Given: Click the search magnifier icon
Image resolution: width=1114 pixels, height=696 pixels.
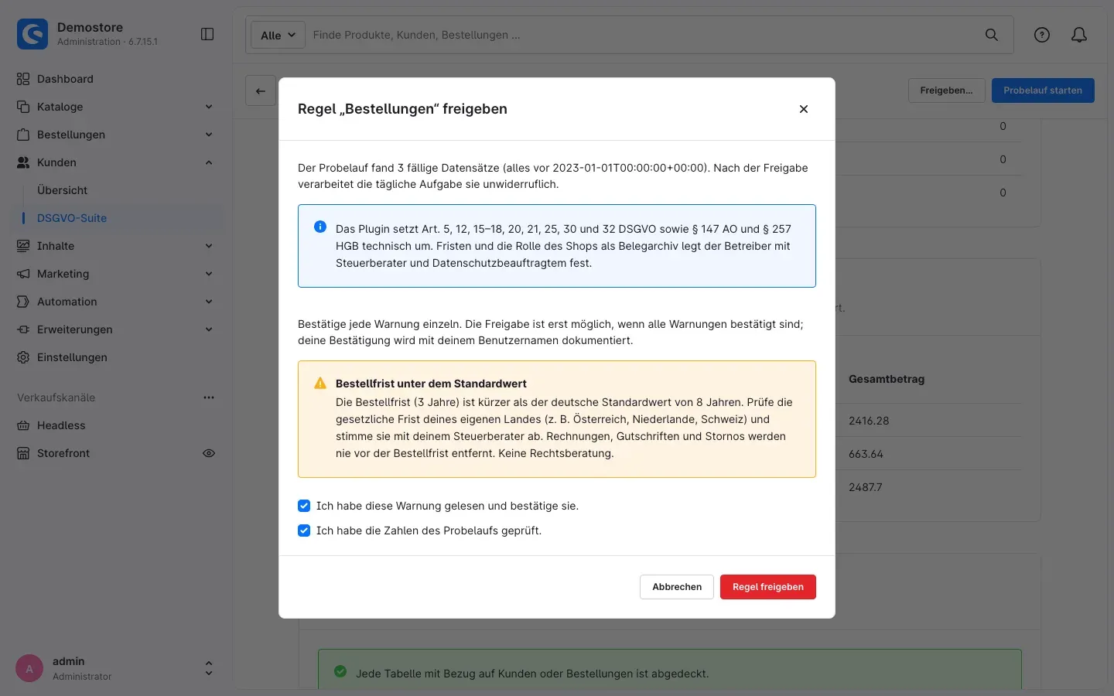Looking at the screenshot, I should (992, 35).
